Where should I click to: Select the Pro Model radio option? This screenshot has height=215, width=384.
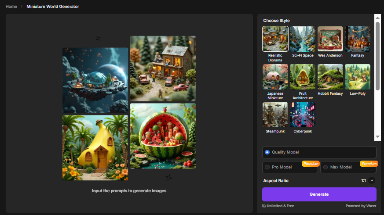(x=267, y=167)
